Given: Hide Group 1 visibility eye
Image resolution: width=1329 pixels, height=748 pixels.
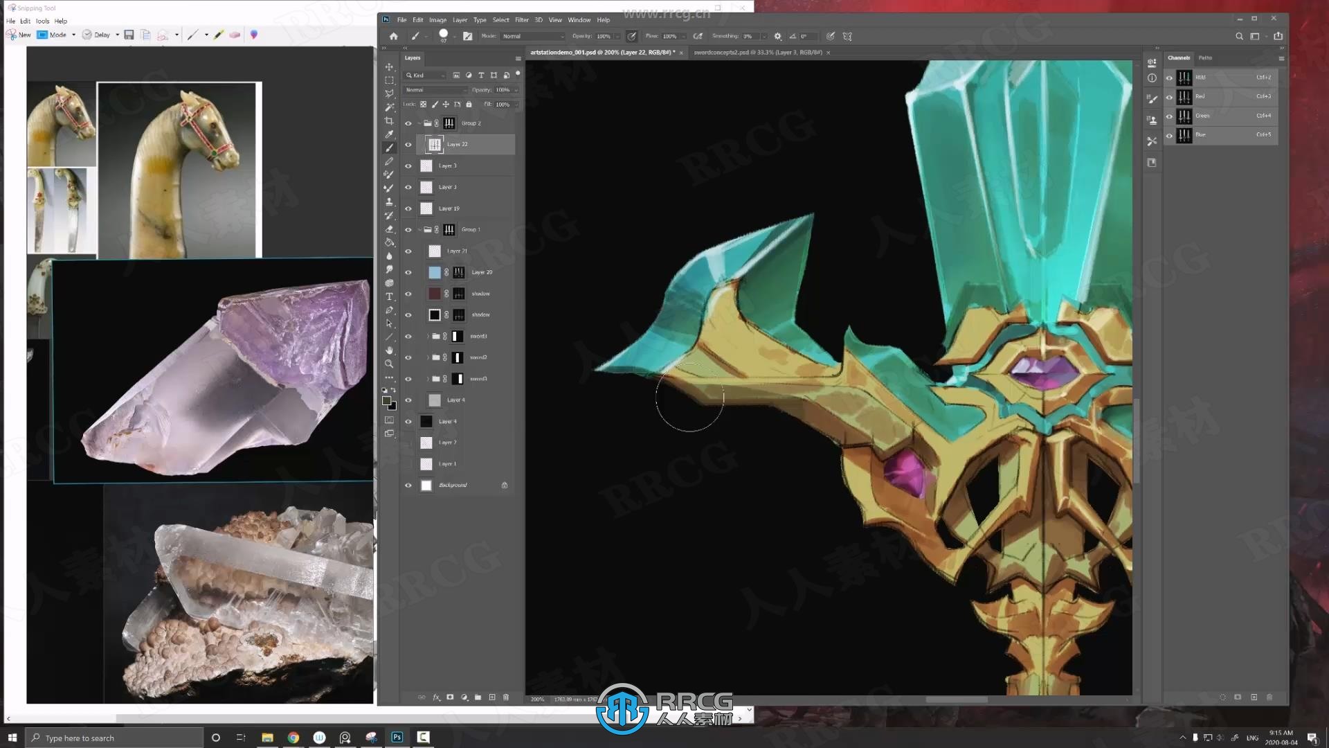Looking at the screenshot, I should [408, 230].
